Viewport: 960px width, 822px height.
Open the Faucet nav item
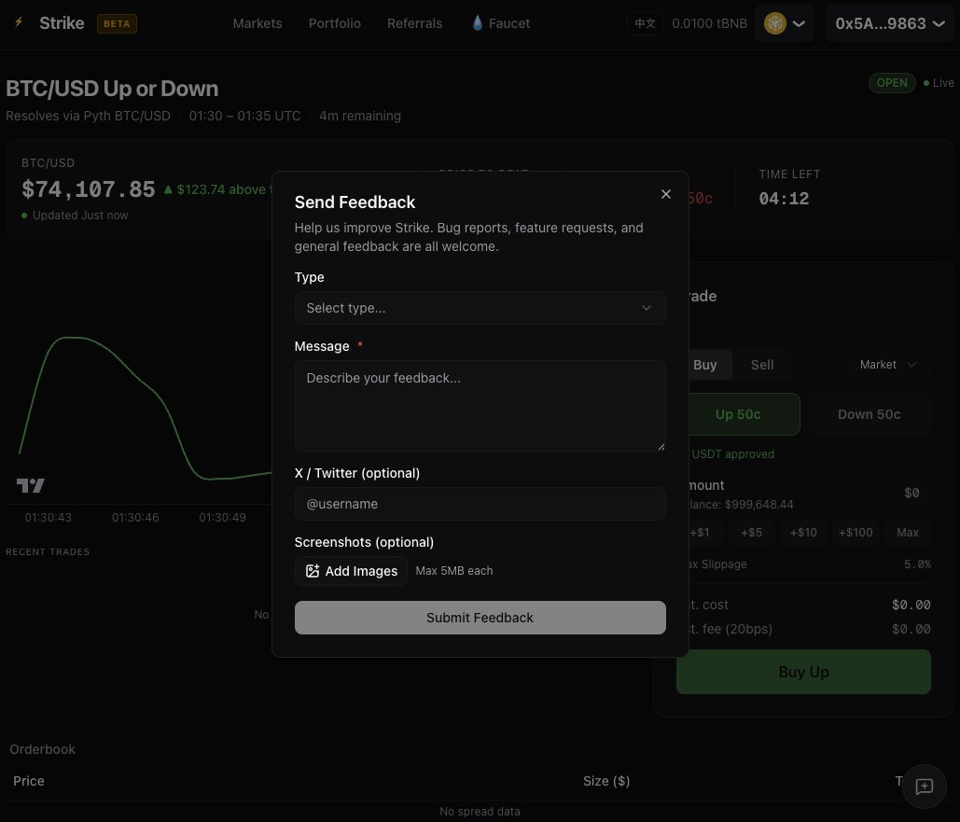point(501,23)
